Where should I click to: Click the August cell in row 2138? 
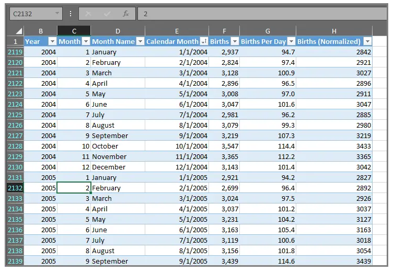click(118, 251)
